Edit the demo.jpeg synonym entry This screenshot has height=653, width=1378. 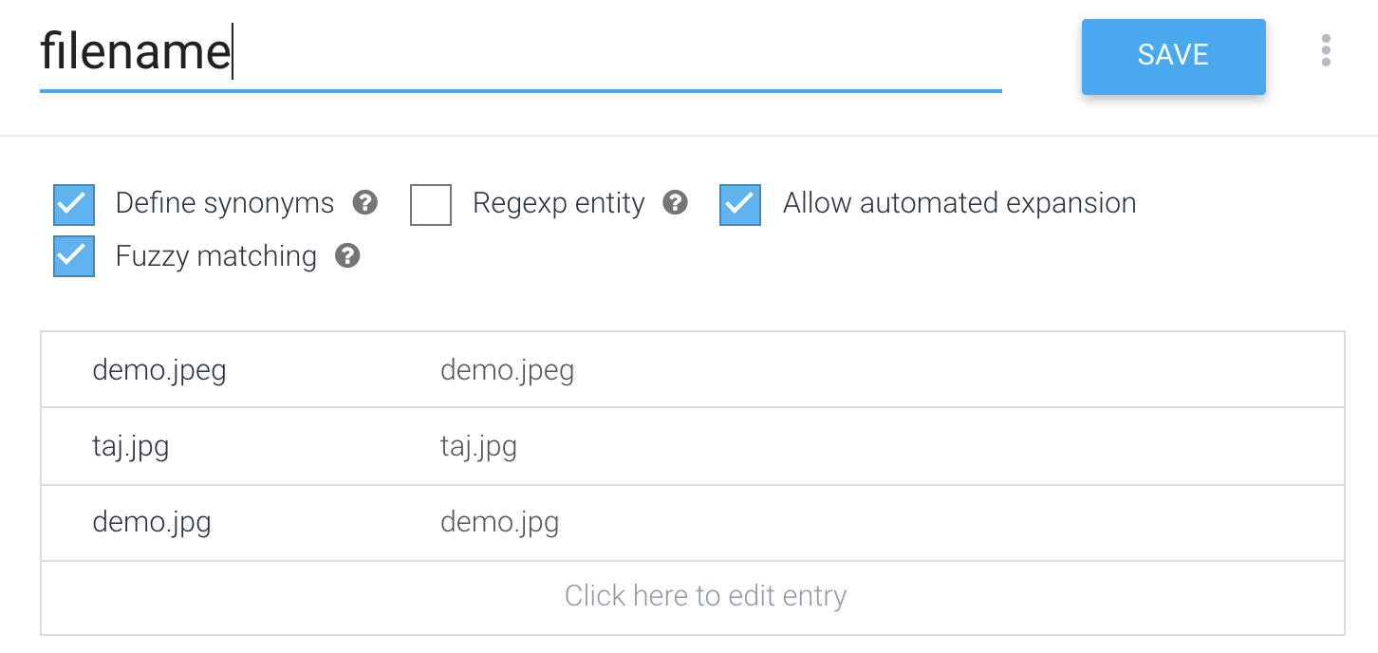point(508,370)
